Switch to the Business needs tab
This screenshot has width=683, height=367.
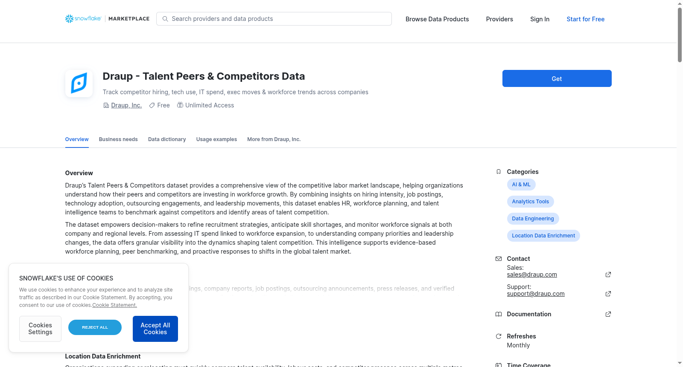[118, 139]
